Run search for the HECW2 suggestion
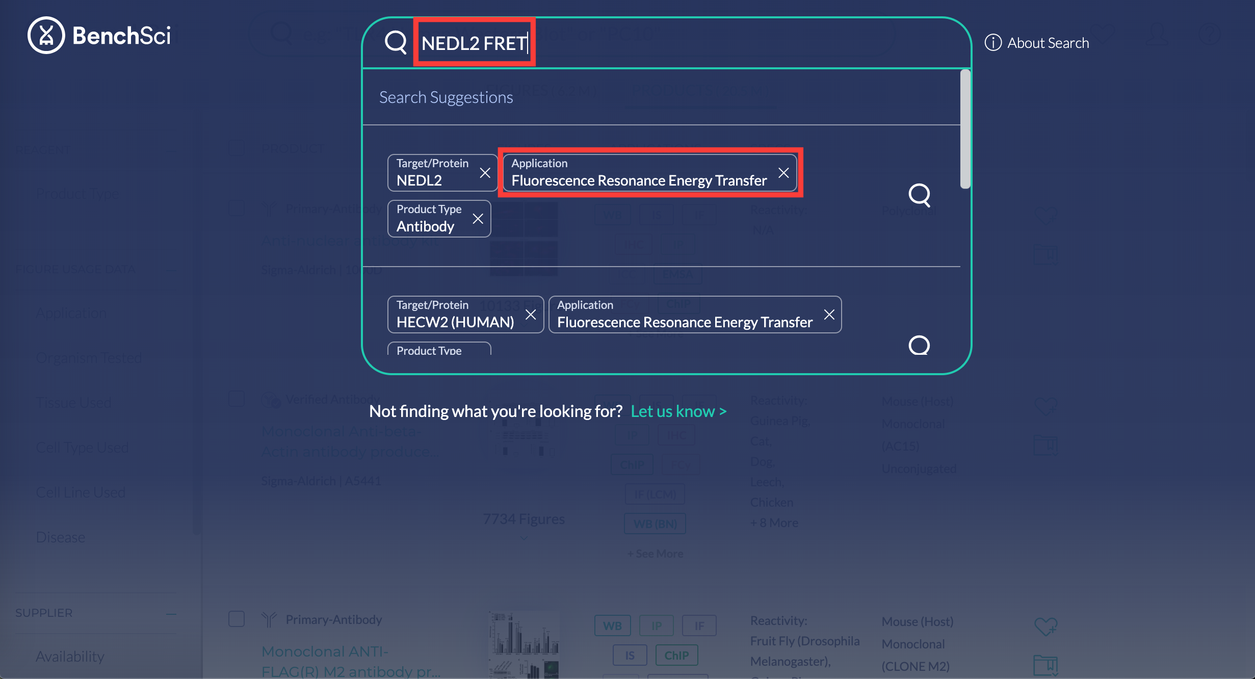This screenshot has width=1255, height=679. coord(920,345)
